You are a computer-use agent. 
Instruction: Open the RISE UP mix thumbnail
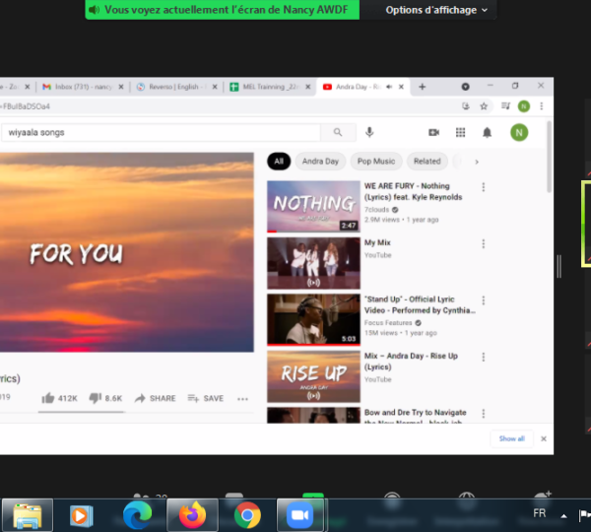(x=313, y=376)
